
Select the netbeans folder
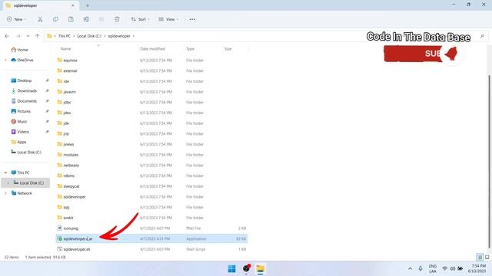(x=152, y=166)
